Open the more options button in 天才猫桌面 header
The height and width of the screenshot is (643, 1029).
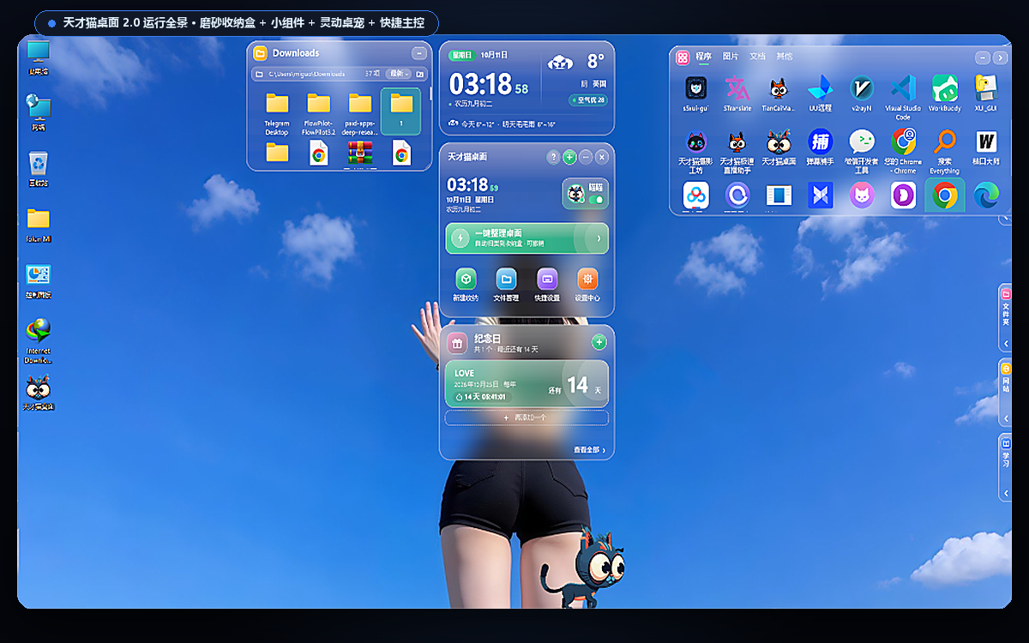click(x=586, y=158)
